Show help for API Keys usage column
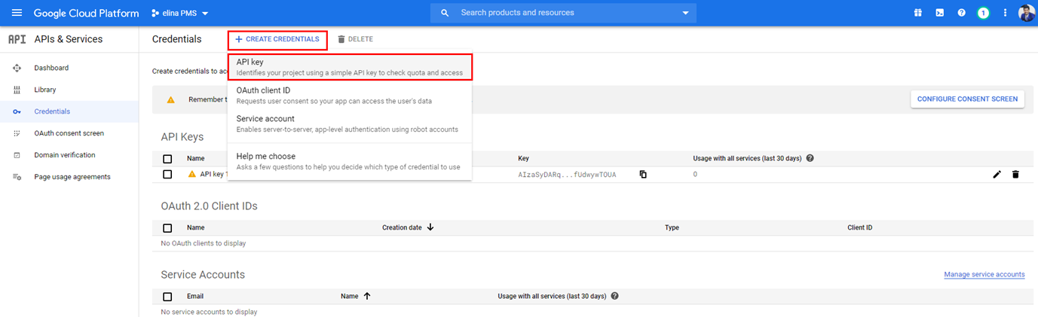 (810, 159)
